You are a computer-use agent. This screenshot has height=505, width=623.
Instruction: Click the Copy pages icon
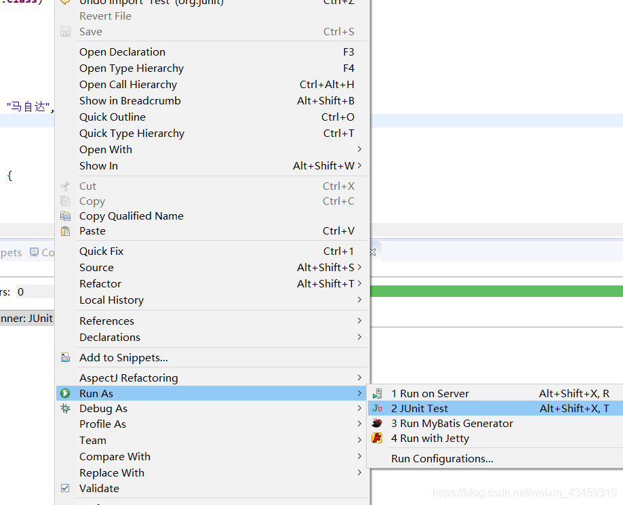pyautogui.click(x=65, y=201)
